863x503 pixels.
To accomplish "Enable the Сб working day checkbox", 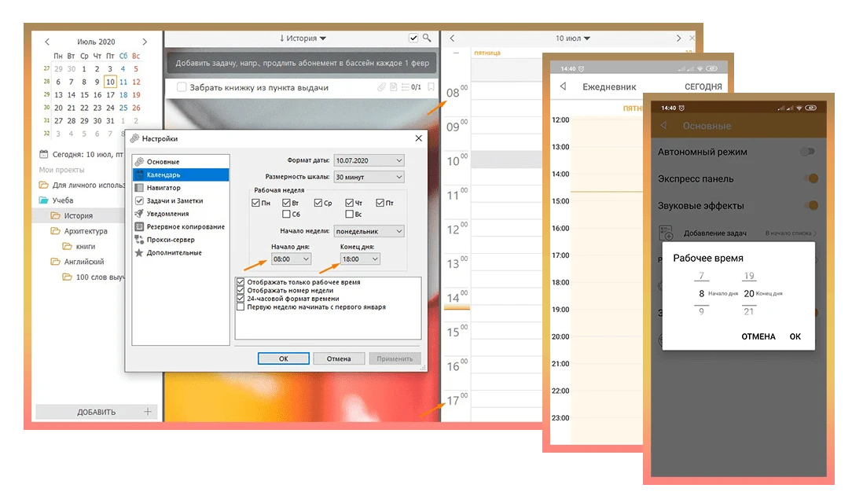I will (x=286, y=214).
